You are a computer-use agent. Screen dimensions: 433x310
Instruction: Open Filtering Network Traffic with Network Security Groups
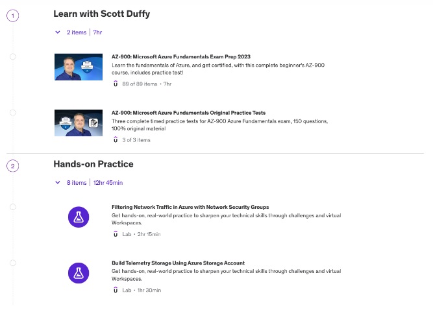(x=190, y=207)
